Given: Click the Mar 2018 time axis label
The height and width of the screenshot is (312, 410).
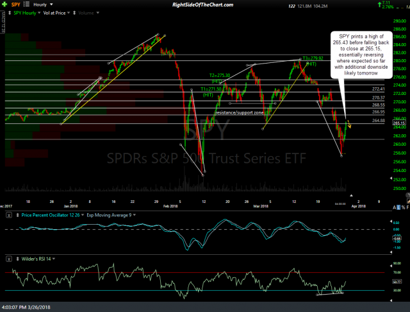Looking at the screenshot, I should pos(261,206).
